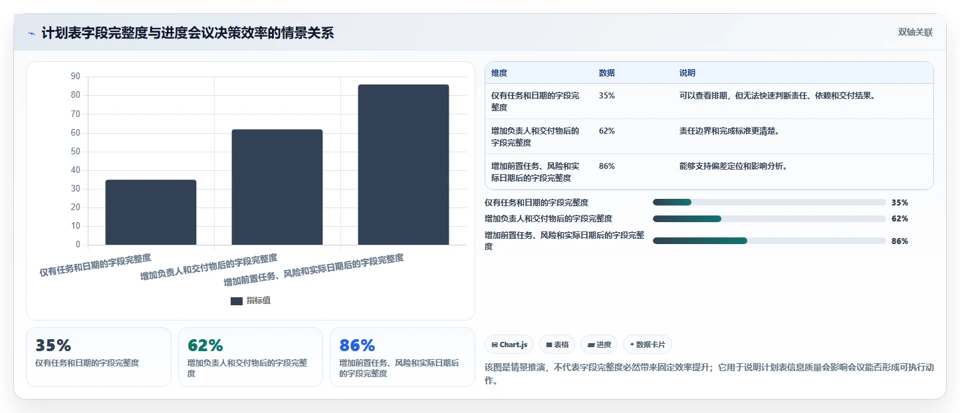
Task: Click y-axis value 90
Action: [x=75, y=76]
